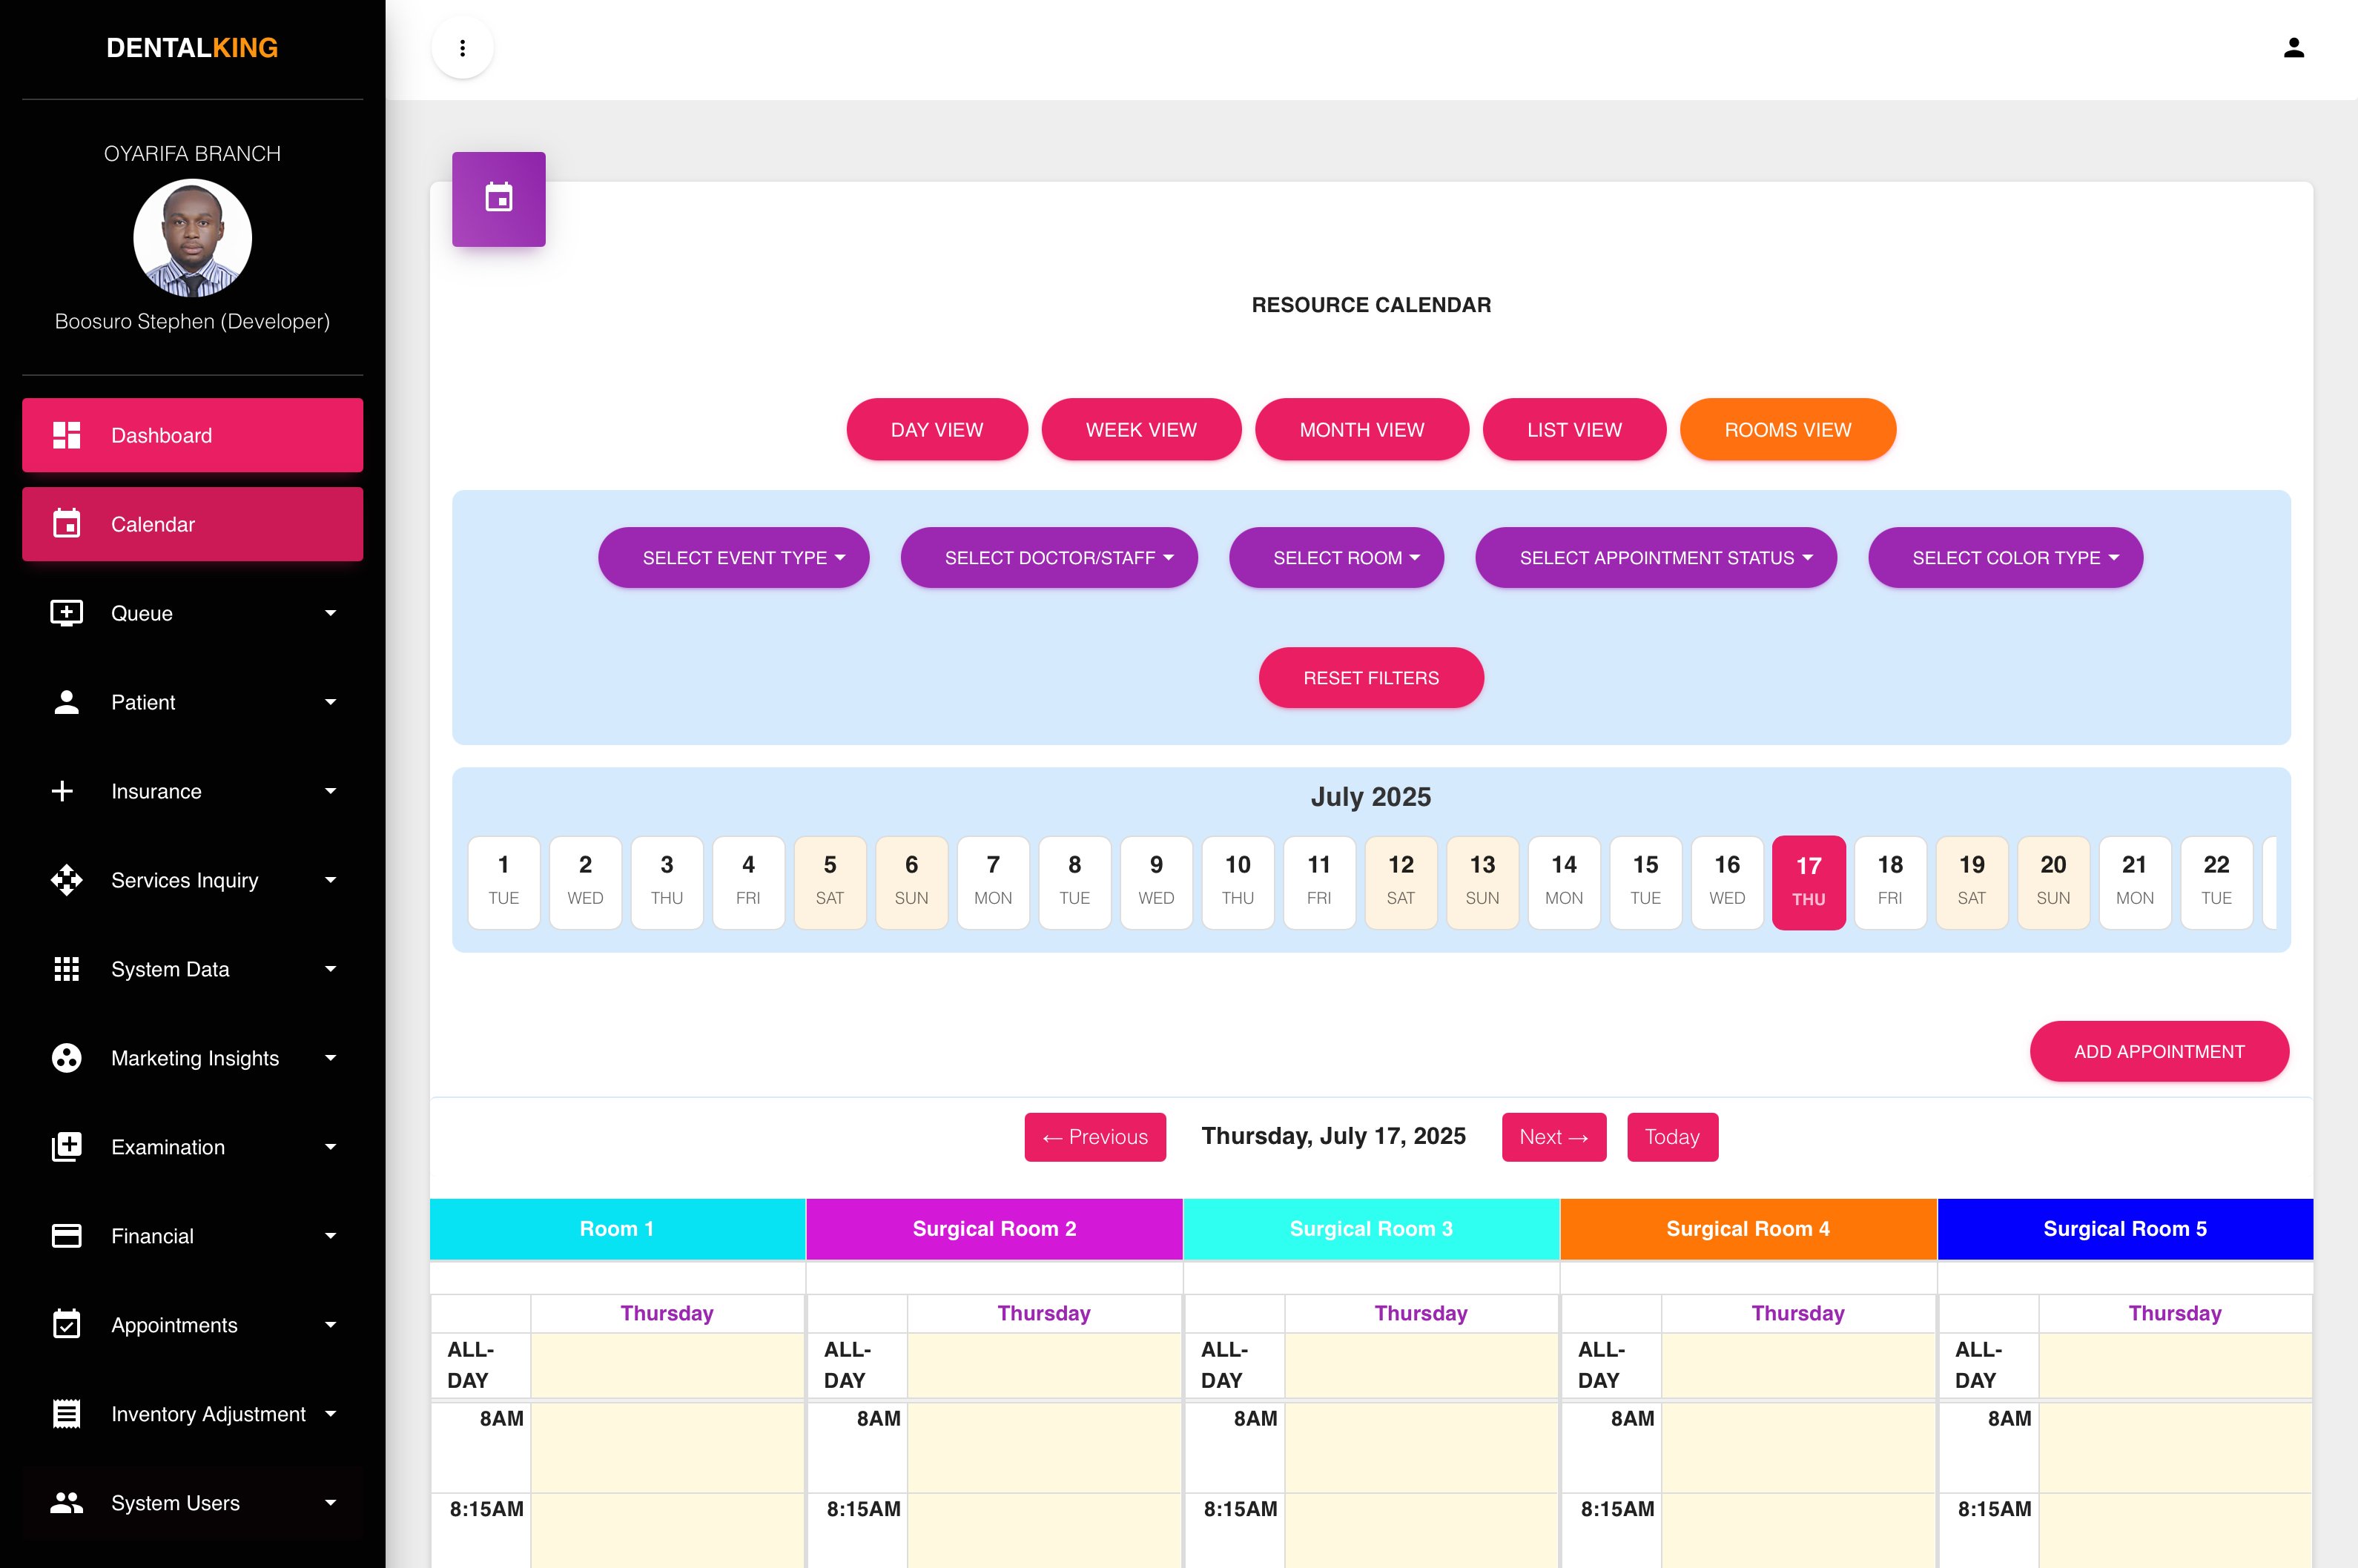This screenshot has width=2358, height=1568.
Task: Click the Inventory Adjustment receipt icon
Action: tap(66, 1414)
